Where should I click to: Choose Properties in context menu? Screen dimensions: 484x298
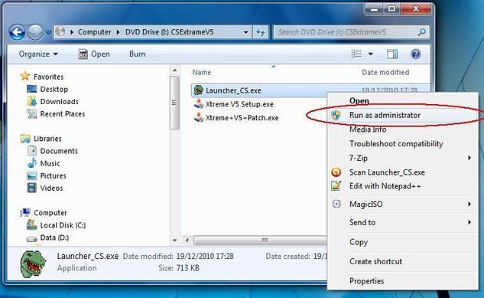click(x=403, y=281)
